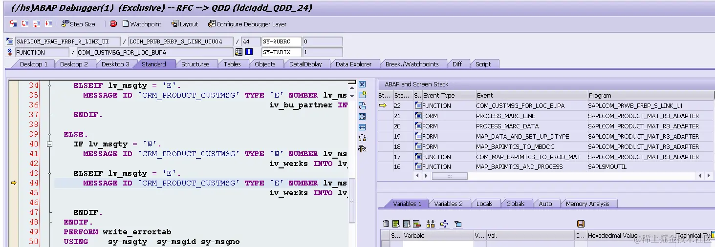Select stack row MAP_DATA_AND_SET_UP_DTYPE

[546, 136]
